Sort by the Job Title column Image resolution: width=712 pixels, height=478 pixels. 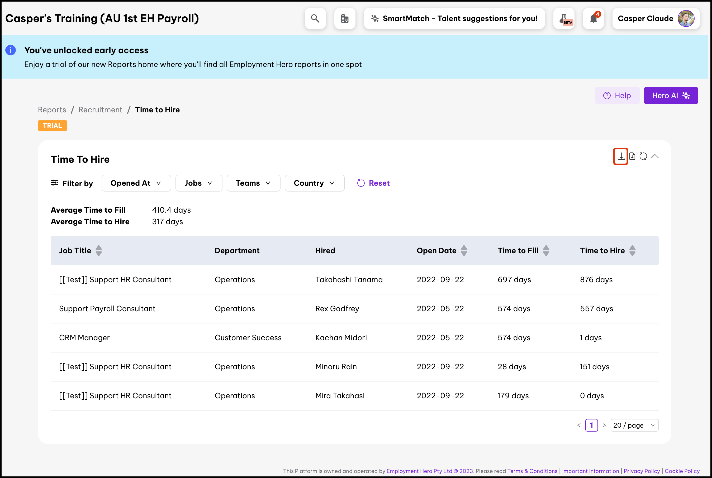98,251
